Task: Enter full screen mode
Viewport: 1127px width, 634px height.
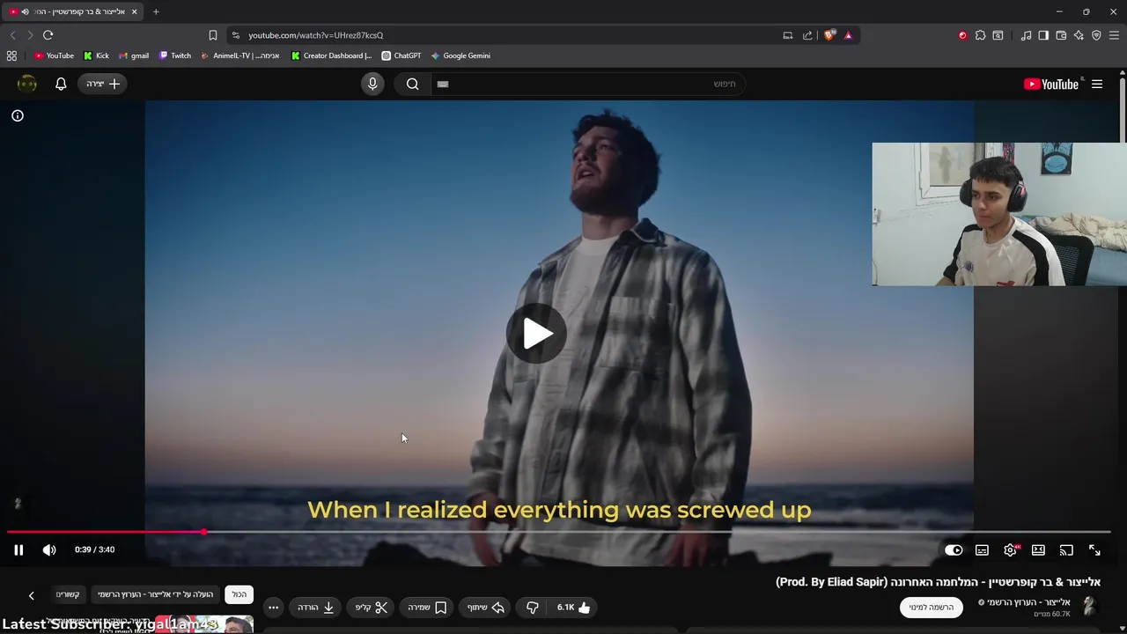Action: click(1094, 549)
